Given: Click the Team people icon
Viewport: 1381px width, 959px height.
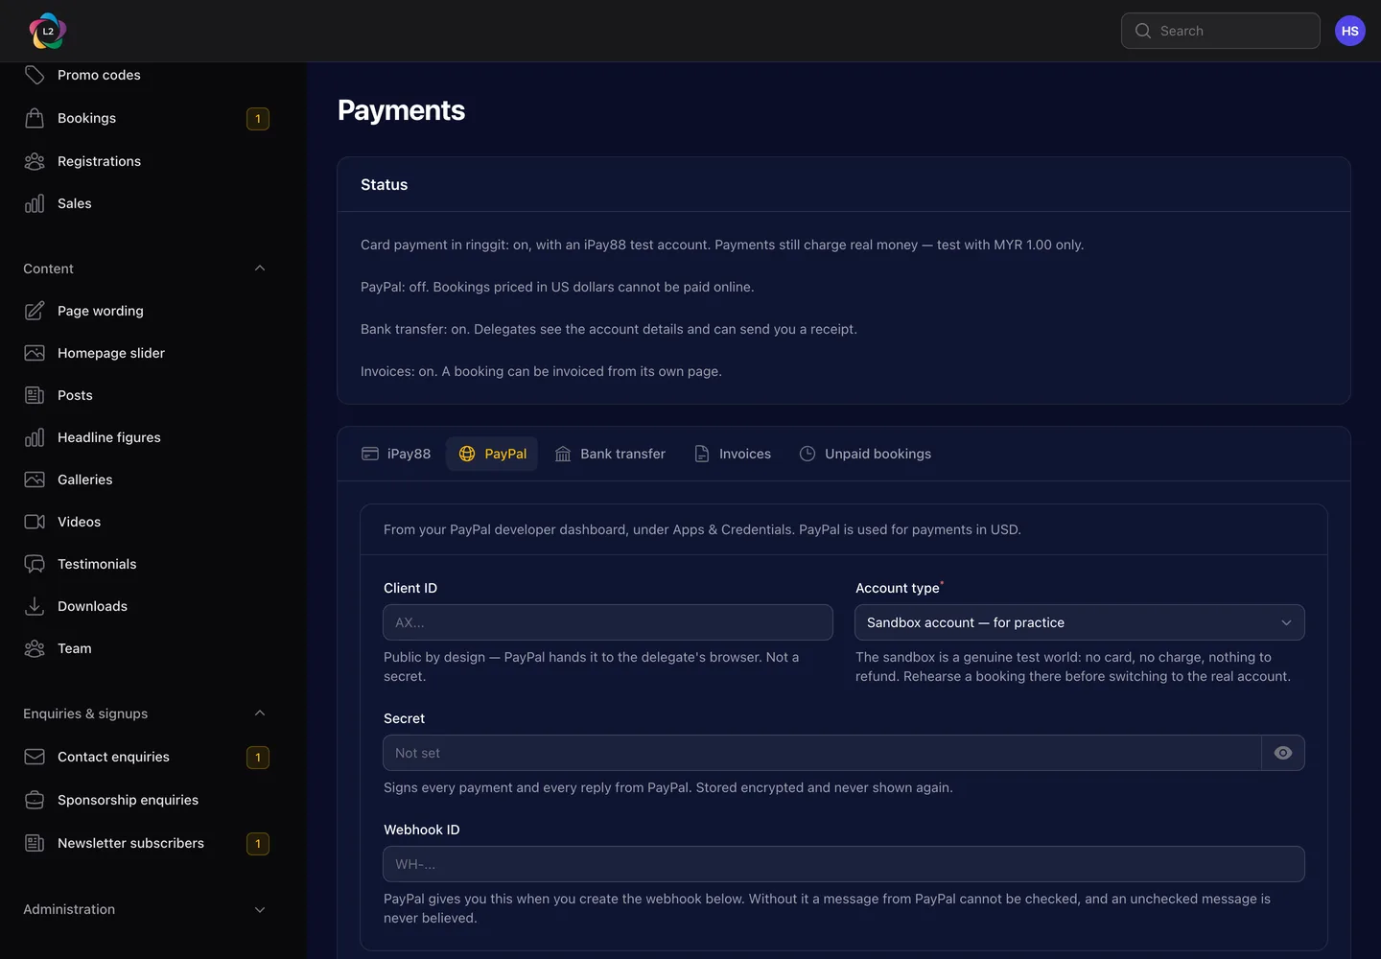Looking at the screenshot, I should [35, 648].
